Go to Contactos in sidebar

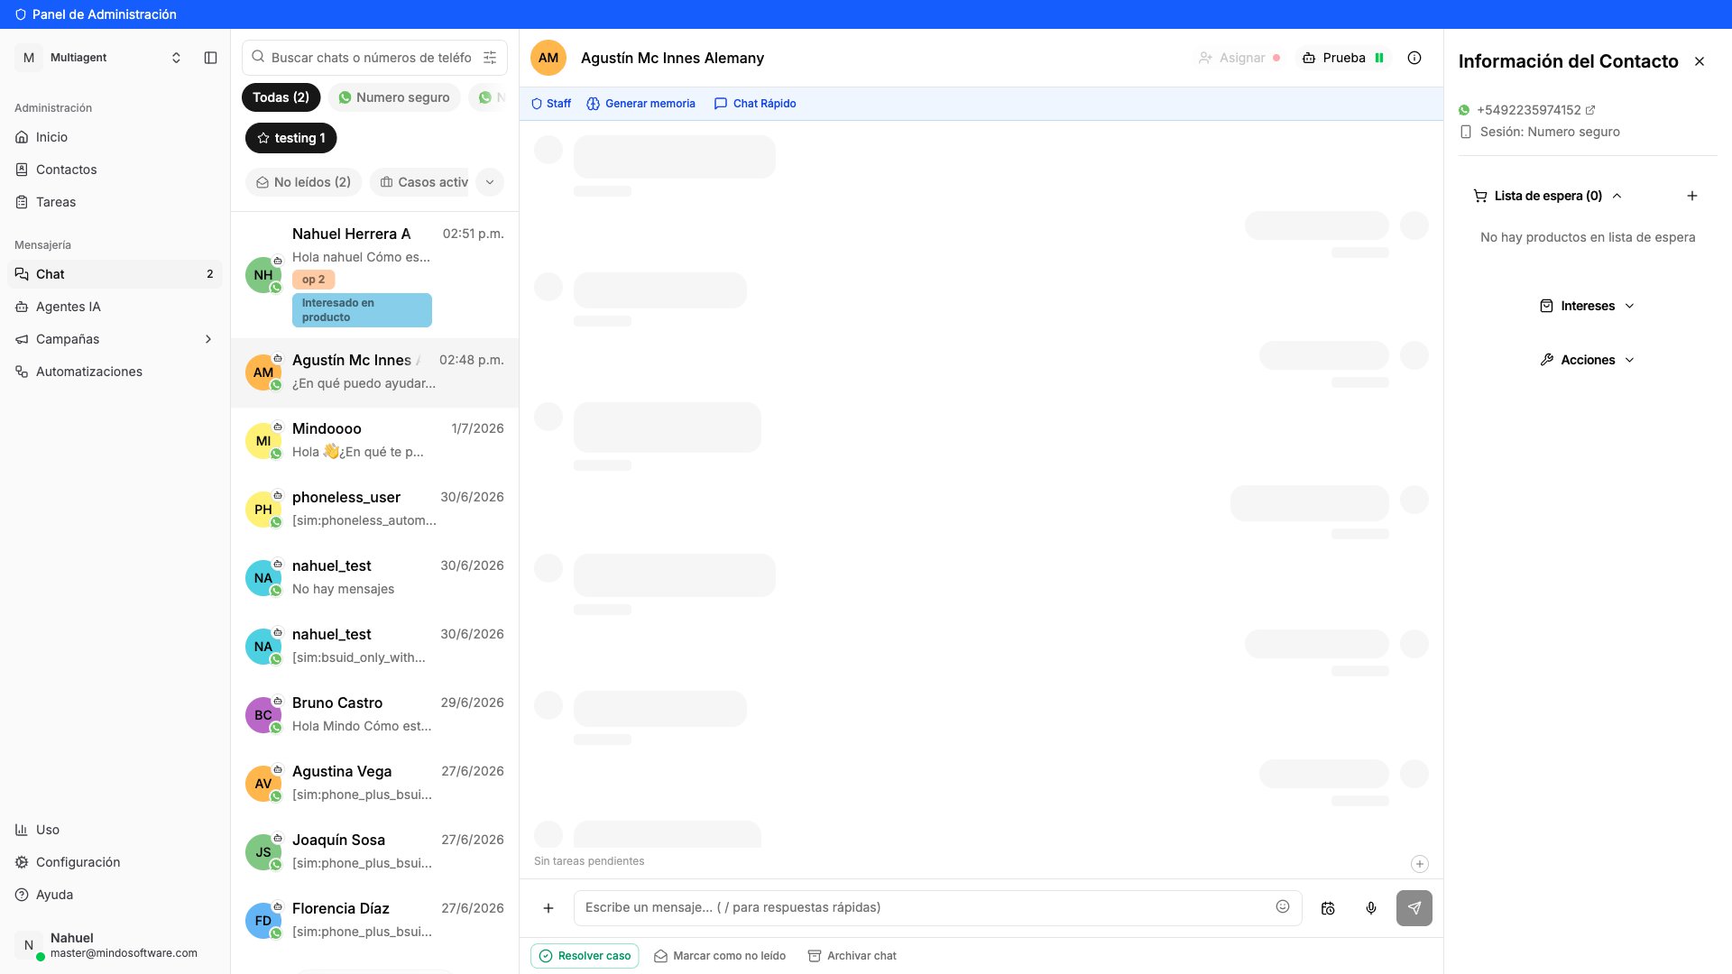click(115, 170)
